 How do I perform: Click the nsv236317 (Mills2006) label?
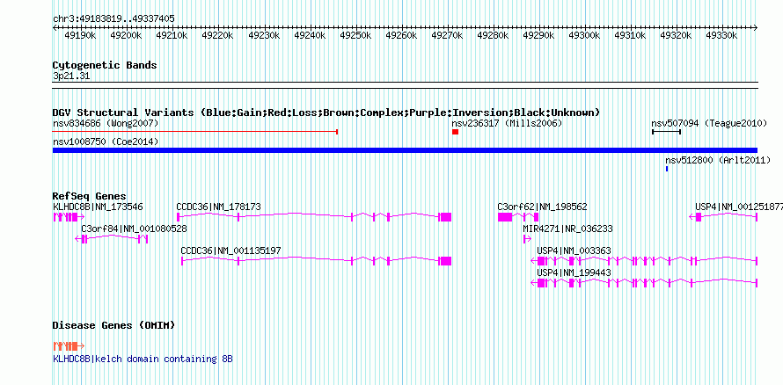click(507, 123)
